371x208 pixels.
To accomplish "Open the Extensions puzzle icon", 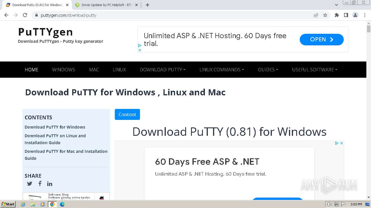I will coord(337,15).
